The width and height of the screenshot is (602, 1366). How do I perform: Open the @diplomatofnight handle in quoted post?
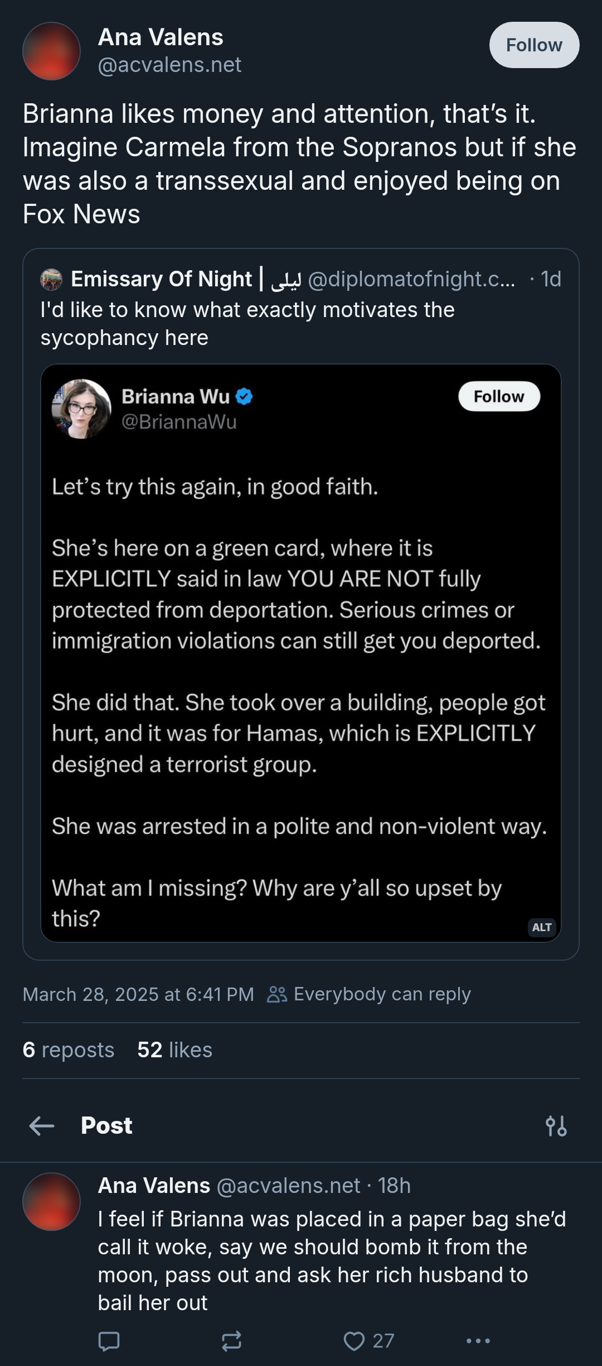pyautogui.click(x=411, y=279)
